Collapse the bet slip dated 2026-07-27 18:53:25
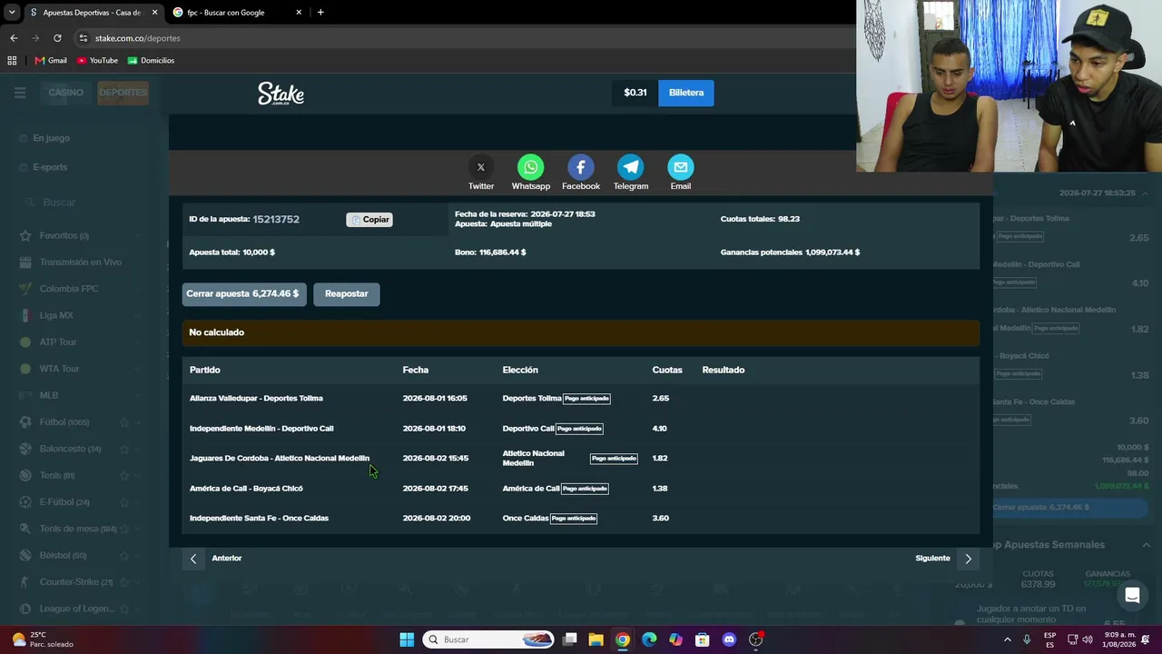 pos(1146,193)
